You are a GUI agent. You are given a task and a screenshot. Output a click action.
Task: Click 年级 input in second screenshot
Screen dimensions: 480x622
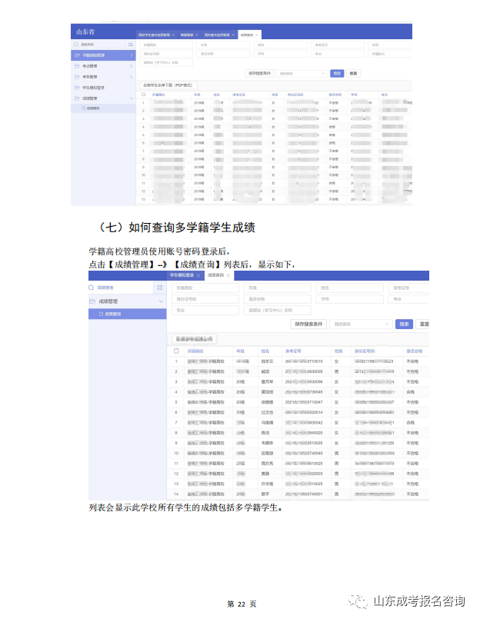[277, 288]
